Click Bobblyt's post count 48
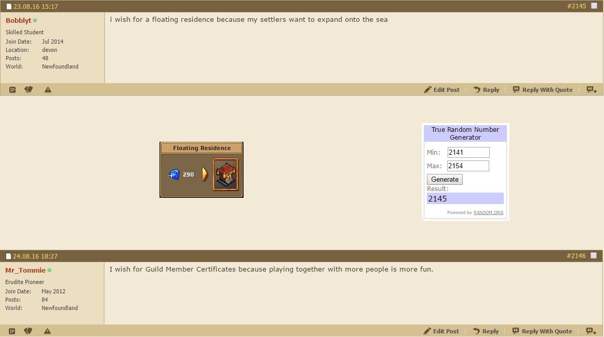 click(x=45, y=59)
